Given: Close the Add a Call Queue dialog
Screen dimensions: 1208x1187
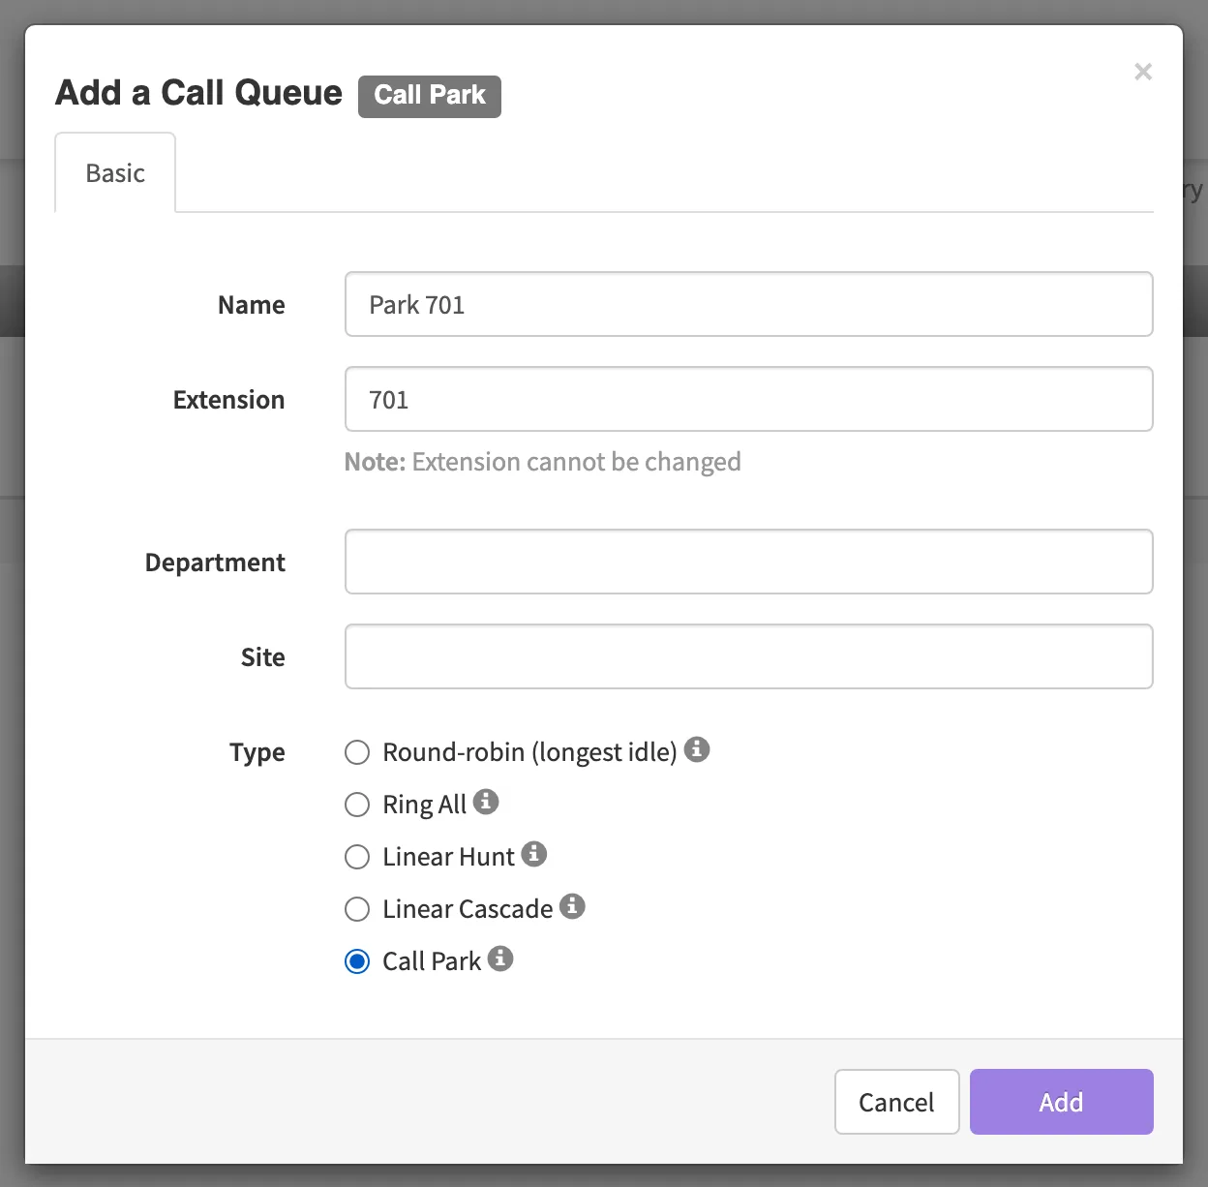Looking at the screenshot, I should tap(1143, 72).
